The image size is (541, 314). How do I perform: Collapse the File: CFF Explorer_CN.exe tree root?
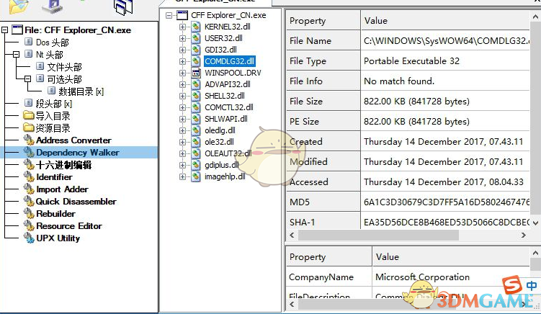point(5,30)
